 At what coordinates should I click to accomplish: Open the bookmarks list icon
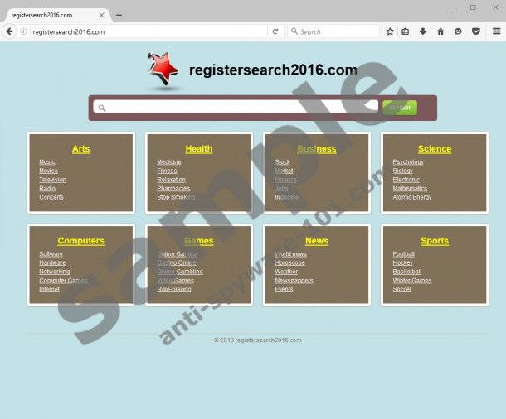[x=406, y=31]
